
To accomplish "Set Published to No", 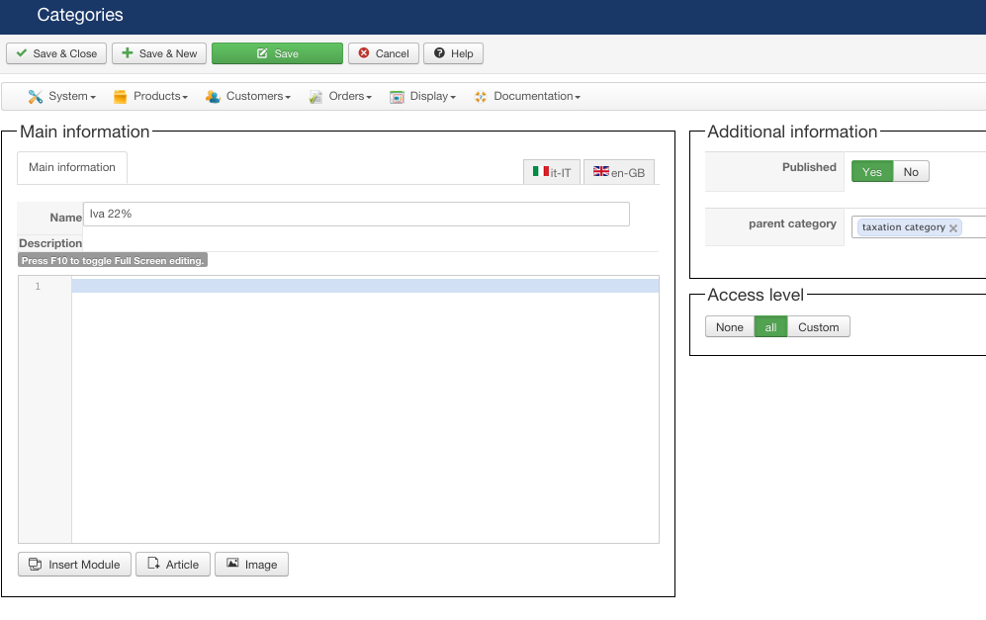I will (911, 172).
